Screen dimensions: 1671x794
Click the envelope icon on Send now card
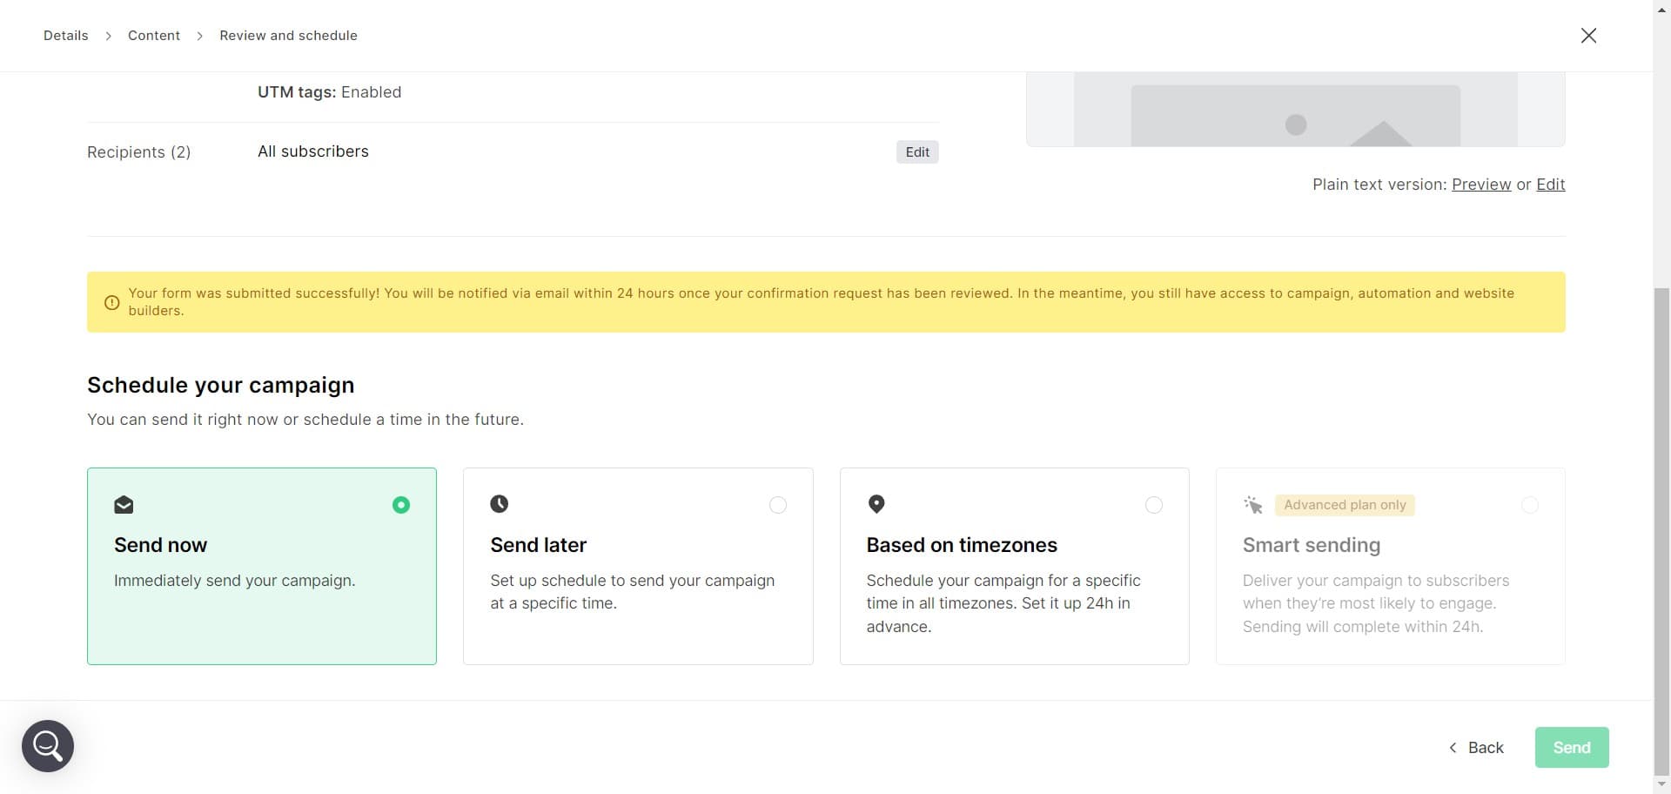[x=124, y=505]
